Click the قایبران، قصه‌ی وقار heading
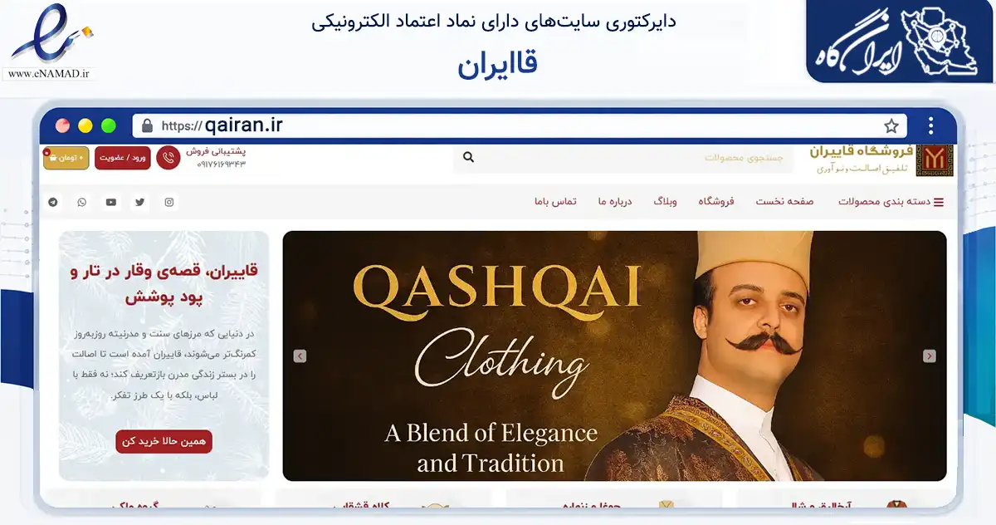Screen dimensions: 996x525 164,283
